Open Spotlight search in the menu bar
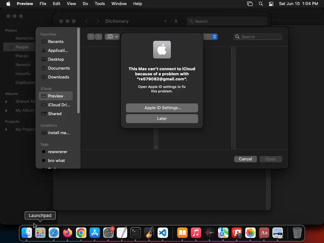Image resolution: width=324 pixels, height=243 pixels. [x=261, y=4]
